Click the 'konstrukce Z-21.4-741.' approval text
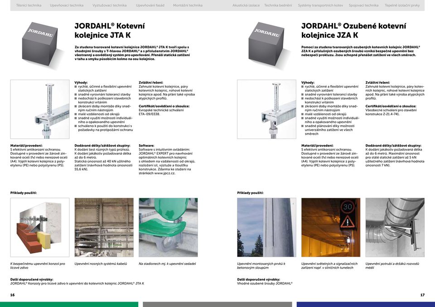Image resolution: width=435 pixels, height=307 pixels. pyautogui.click(x=382, y=114)
